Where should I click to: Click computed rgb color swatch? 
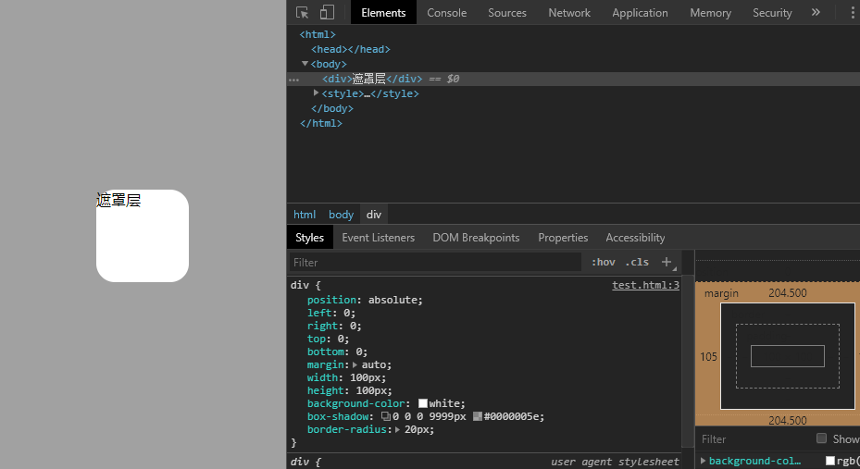tap(830, 461)
